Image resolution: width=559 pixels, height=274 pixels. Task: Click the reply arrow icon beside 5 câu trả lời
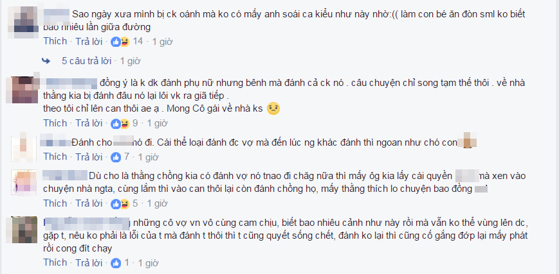[46, 61]
